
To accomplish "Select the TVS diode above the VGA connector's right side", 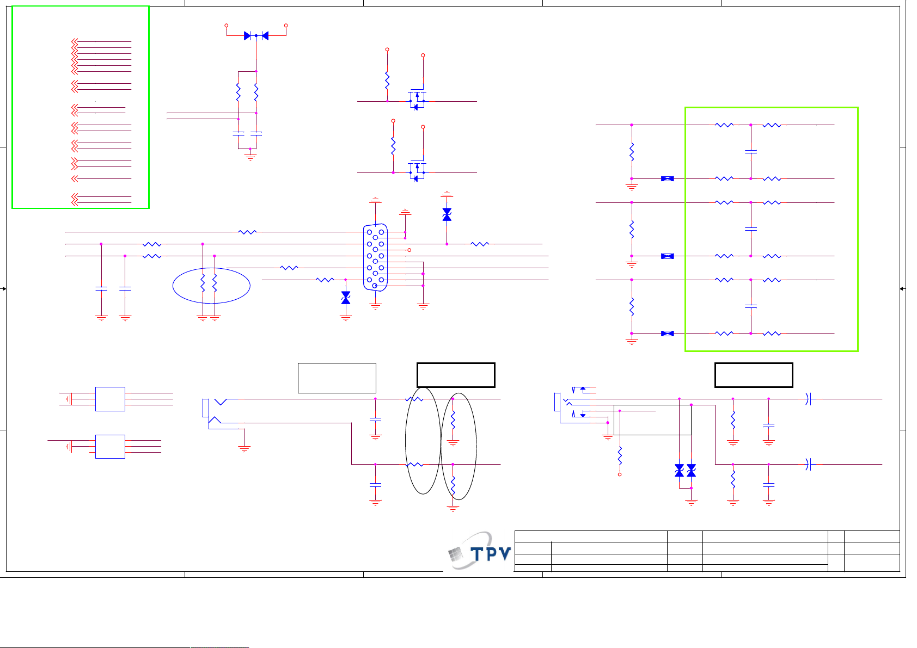I will click(447, 214).
